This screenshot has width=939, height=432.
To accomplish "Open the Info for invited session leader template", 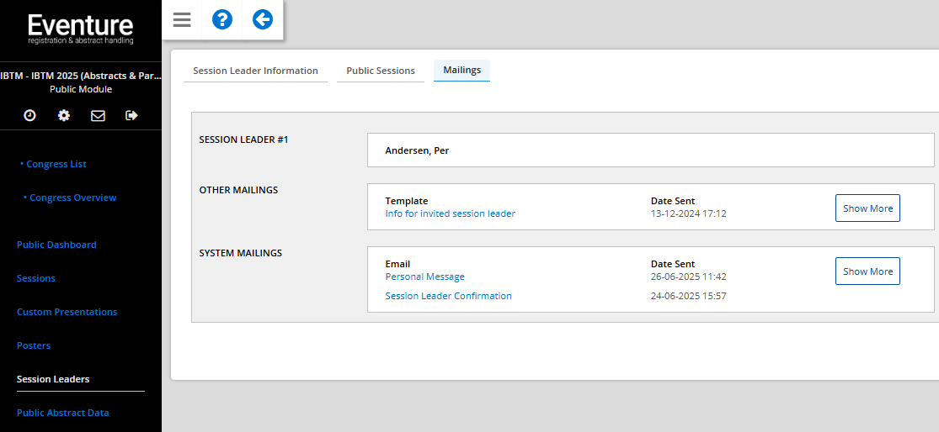I will 450,213.
